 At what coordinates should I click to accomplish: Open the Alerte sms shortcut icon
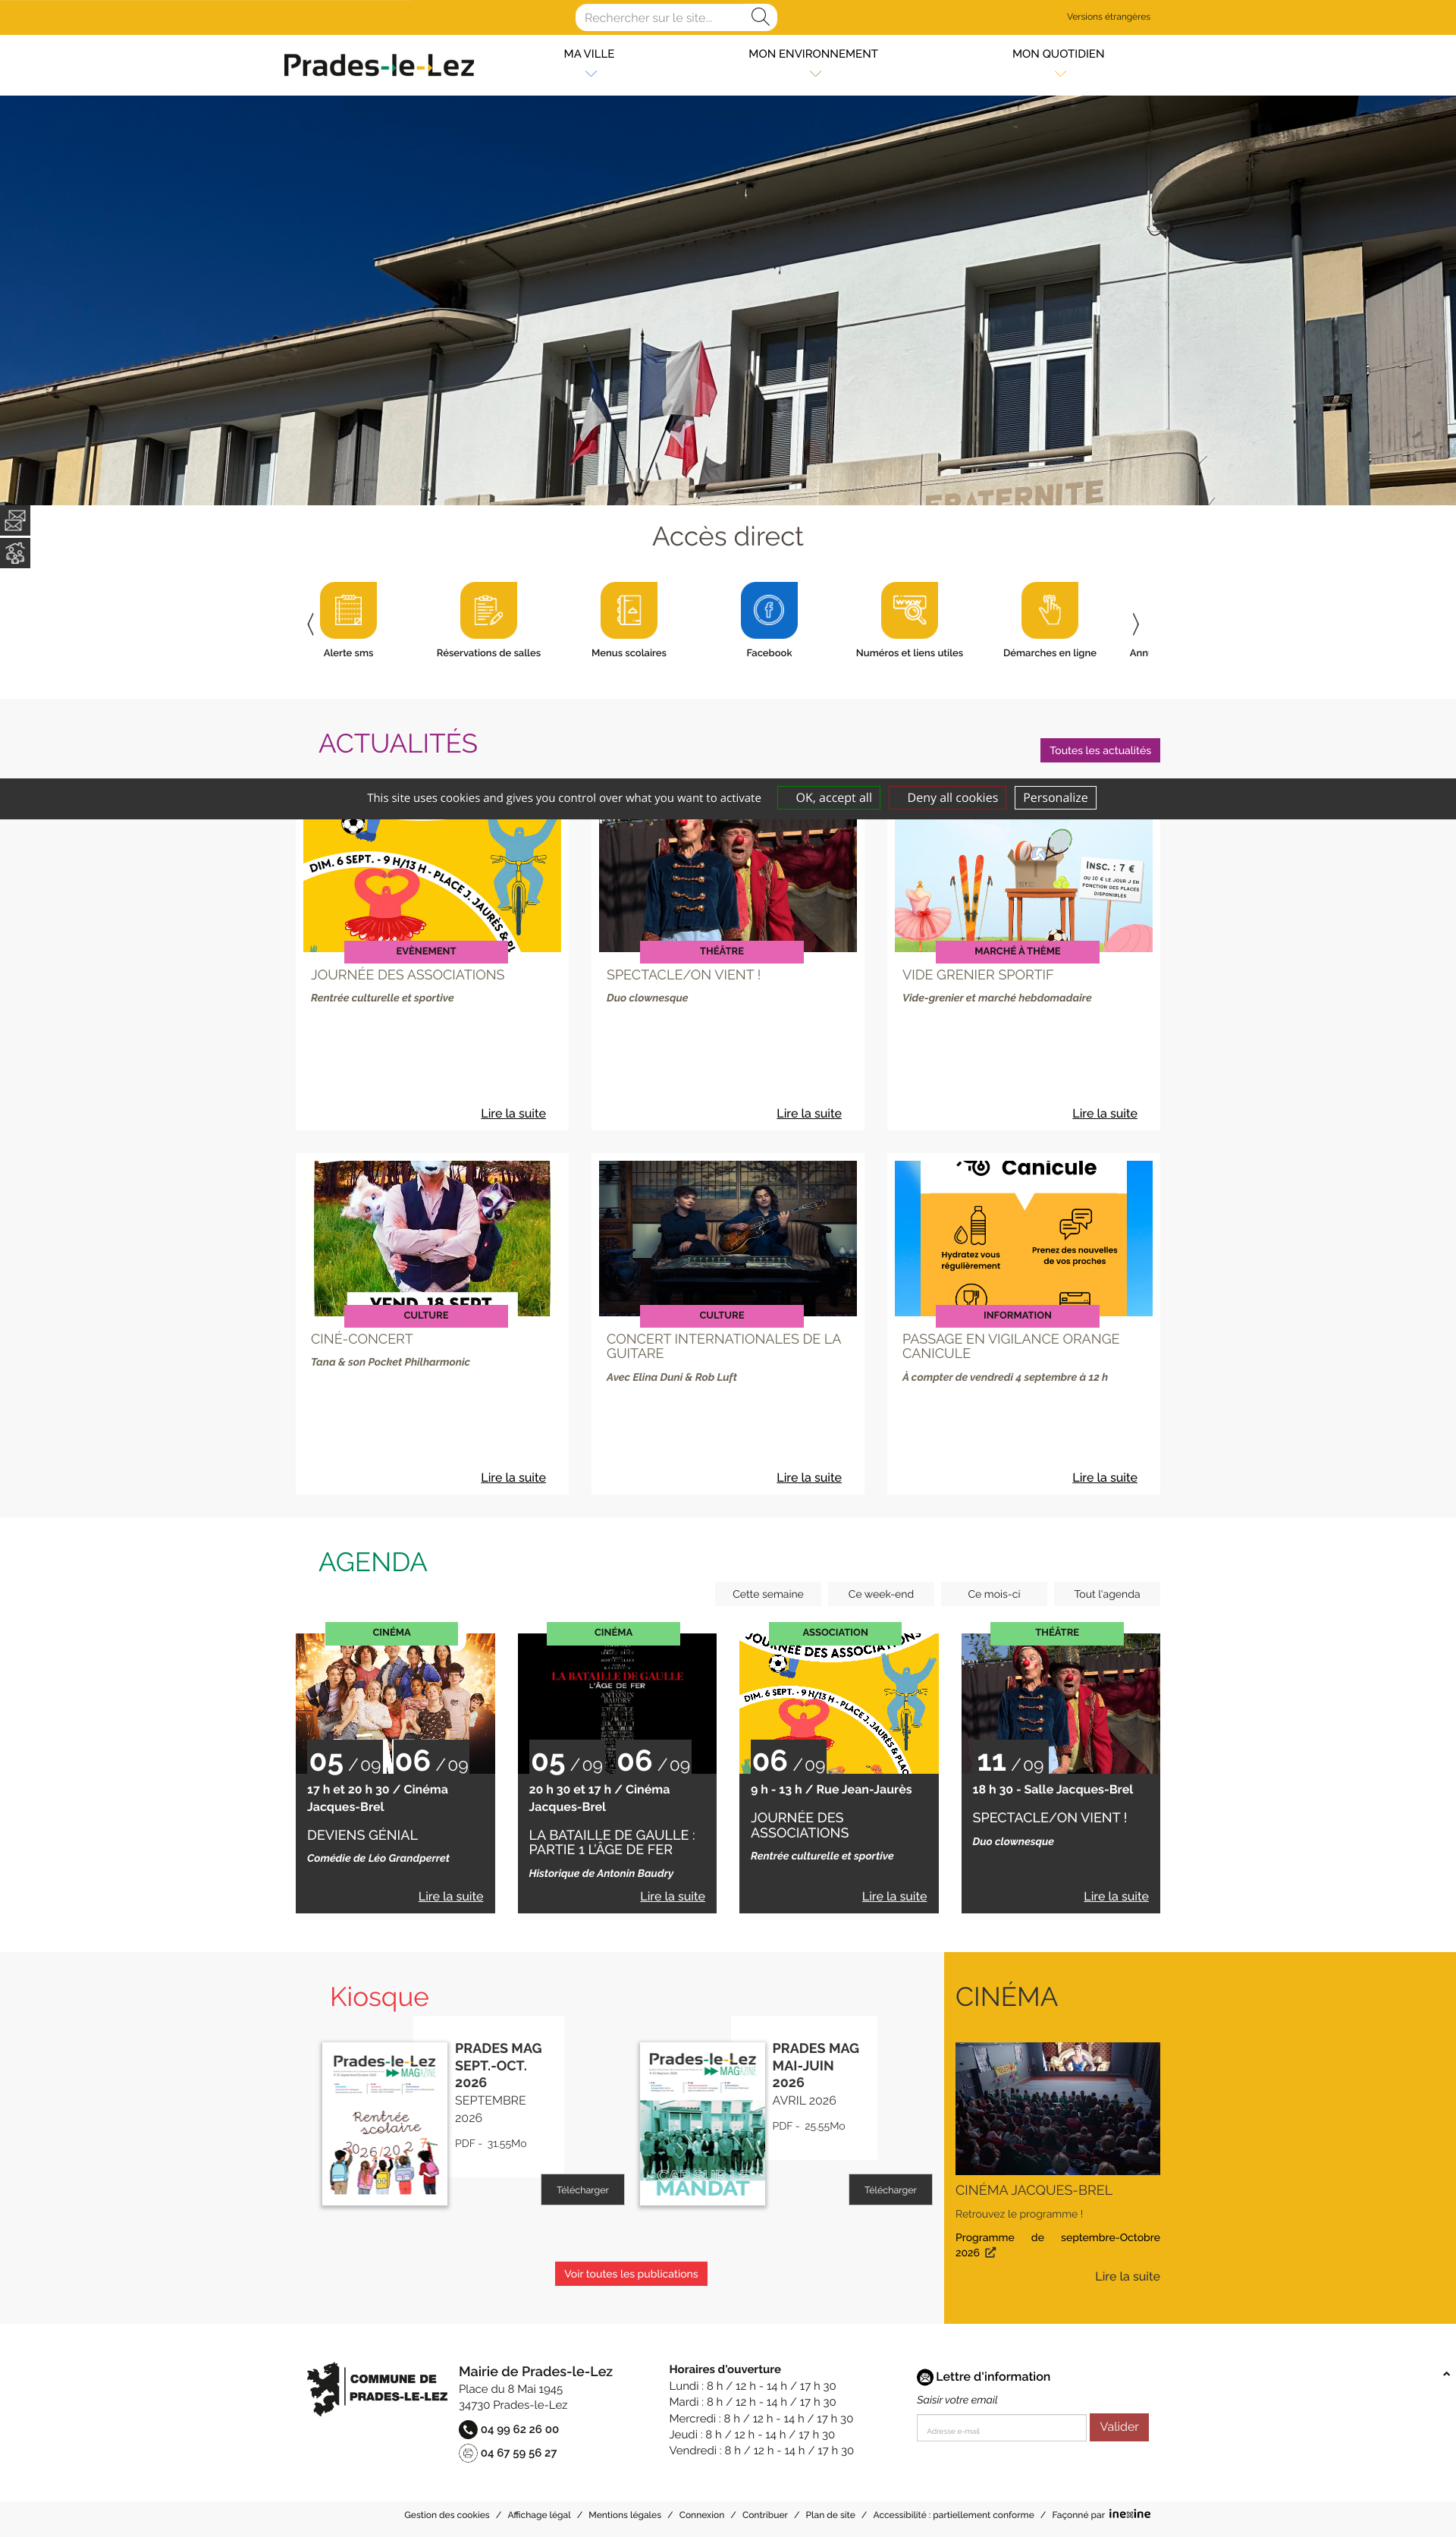(348, 609)
